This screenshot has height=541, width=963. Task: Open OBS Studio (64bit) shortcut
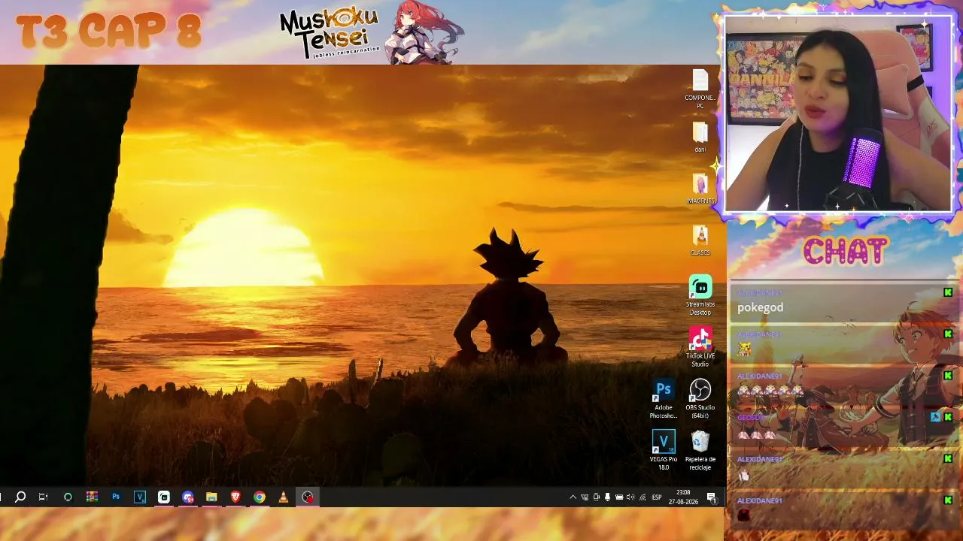pyautogui.click(x=700, y=399)
